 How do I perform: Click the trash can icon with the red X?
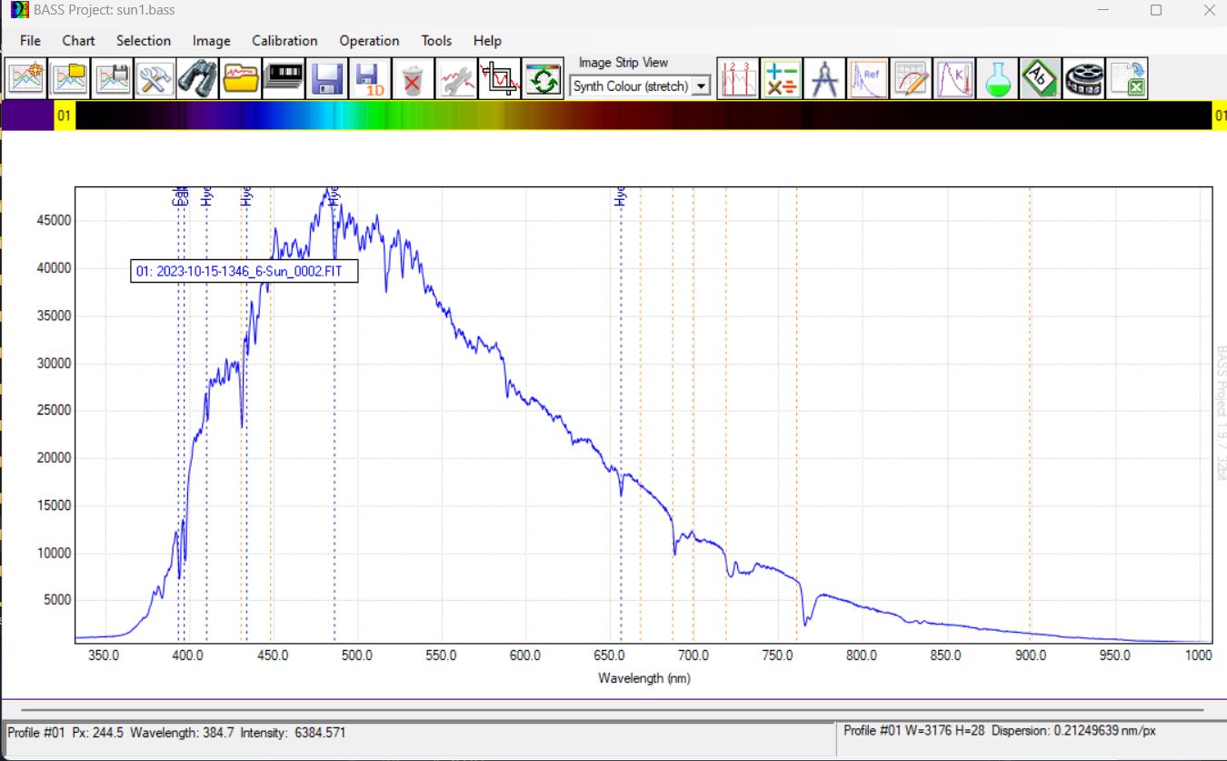[x=413, y=79]
